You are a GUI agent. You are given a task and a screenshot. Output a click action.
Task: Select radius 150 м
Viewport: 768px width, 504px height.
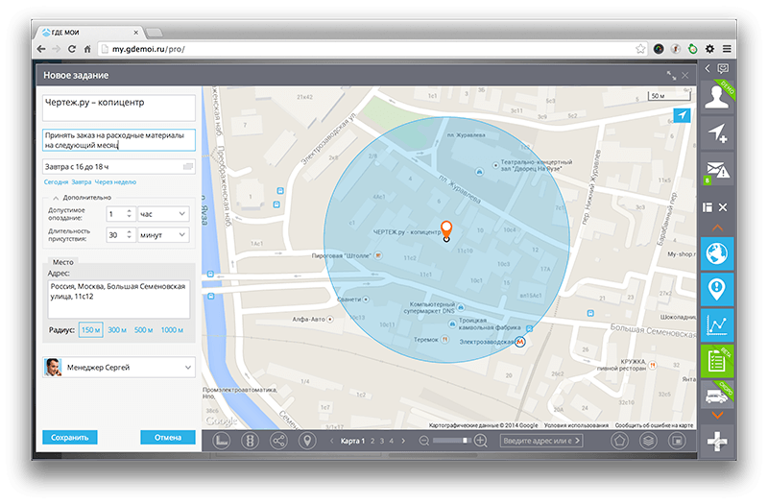click(x=90, y=330)
